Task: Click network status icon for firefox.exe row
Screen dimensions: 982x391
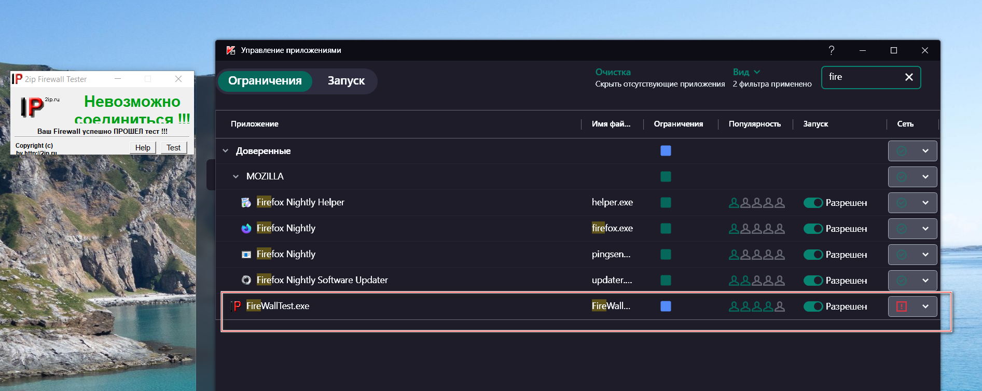Action: pos(902,229)
